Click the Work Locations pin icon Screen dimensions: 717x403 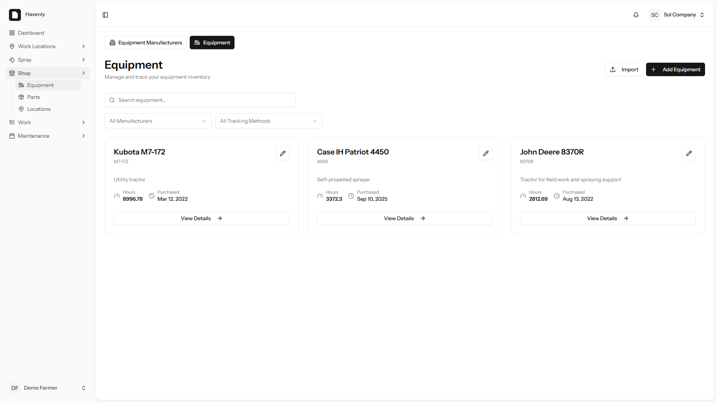coord(12,46)
